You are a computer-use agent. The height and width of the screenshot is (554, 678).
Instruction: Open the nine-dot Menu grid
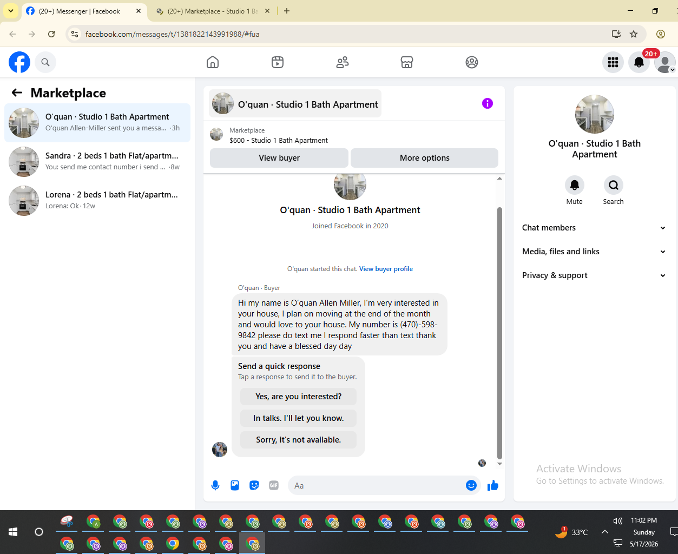pyautogui.click(x=613, y=62)
